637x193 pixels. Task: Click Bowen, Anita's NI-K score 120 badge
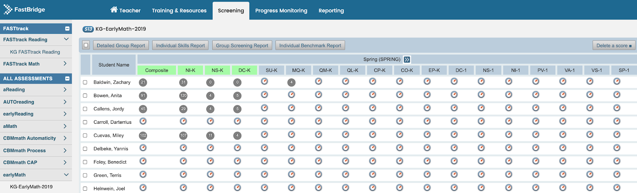(183, 96)
